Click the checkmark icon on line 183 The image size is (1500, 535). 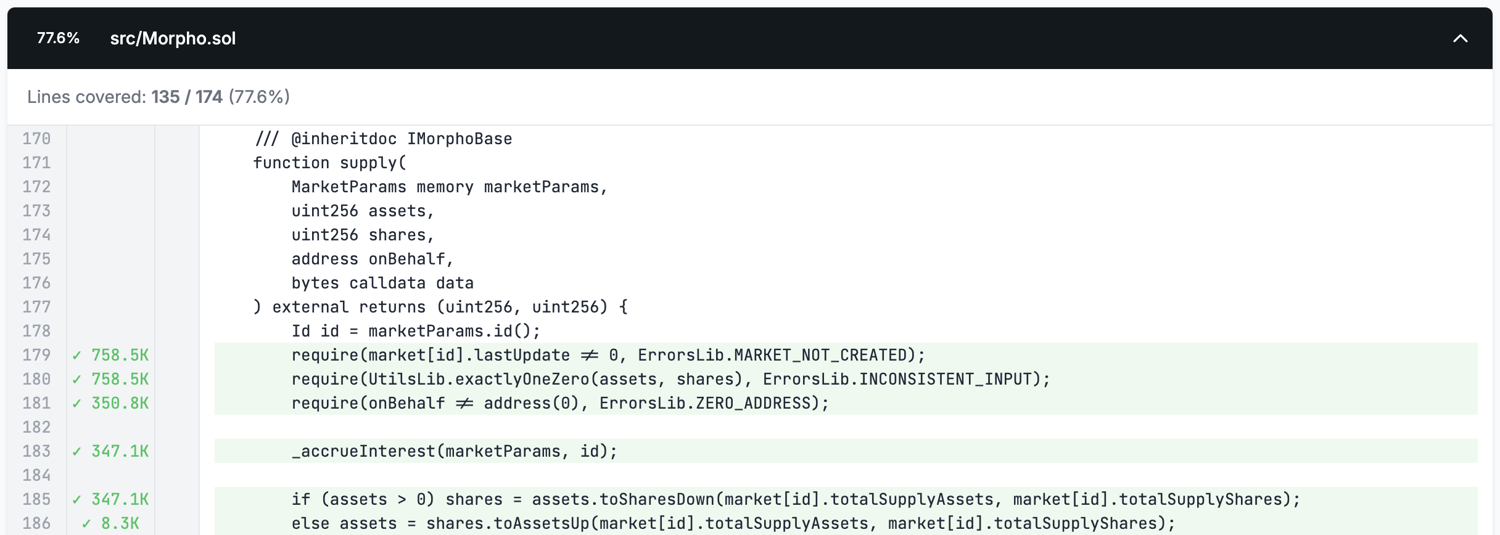[x=76, y=452]
